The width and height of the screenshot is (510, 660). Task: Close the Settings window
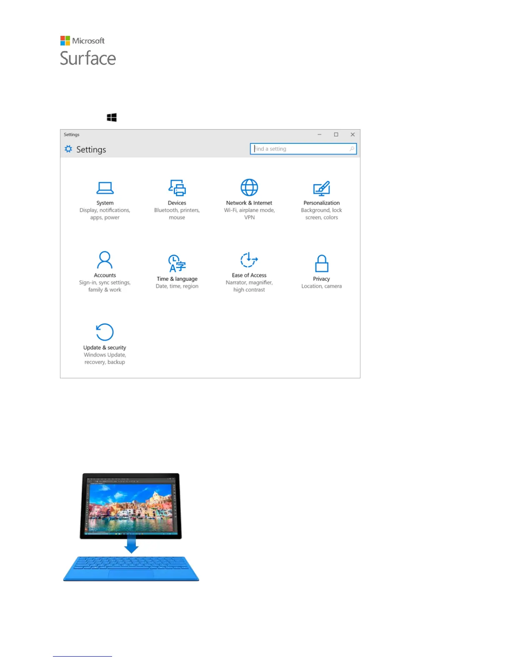[352, 135]
